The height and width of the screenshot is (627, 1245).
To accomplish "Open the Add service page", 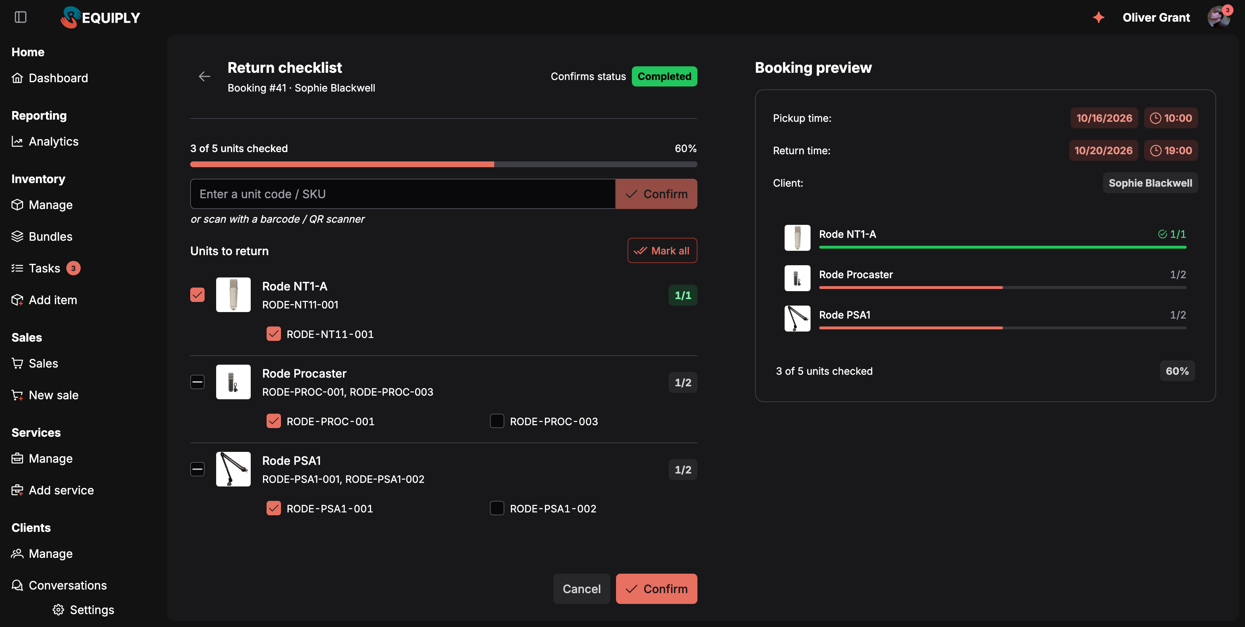I will point(53,490).
